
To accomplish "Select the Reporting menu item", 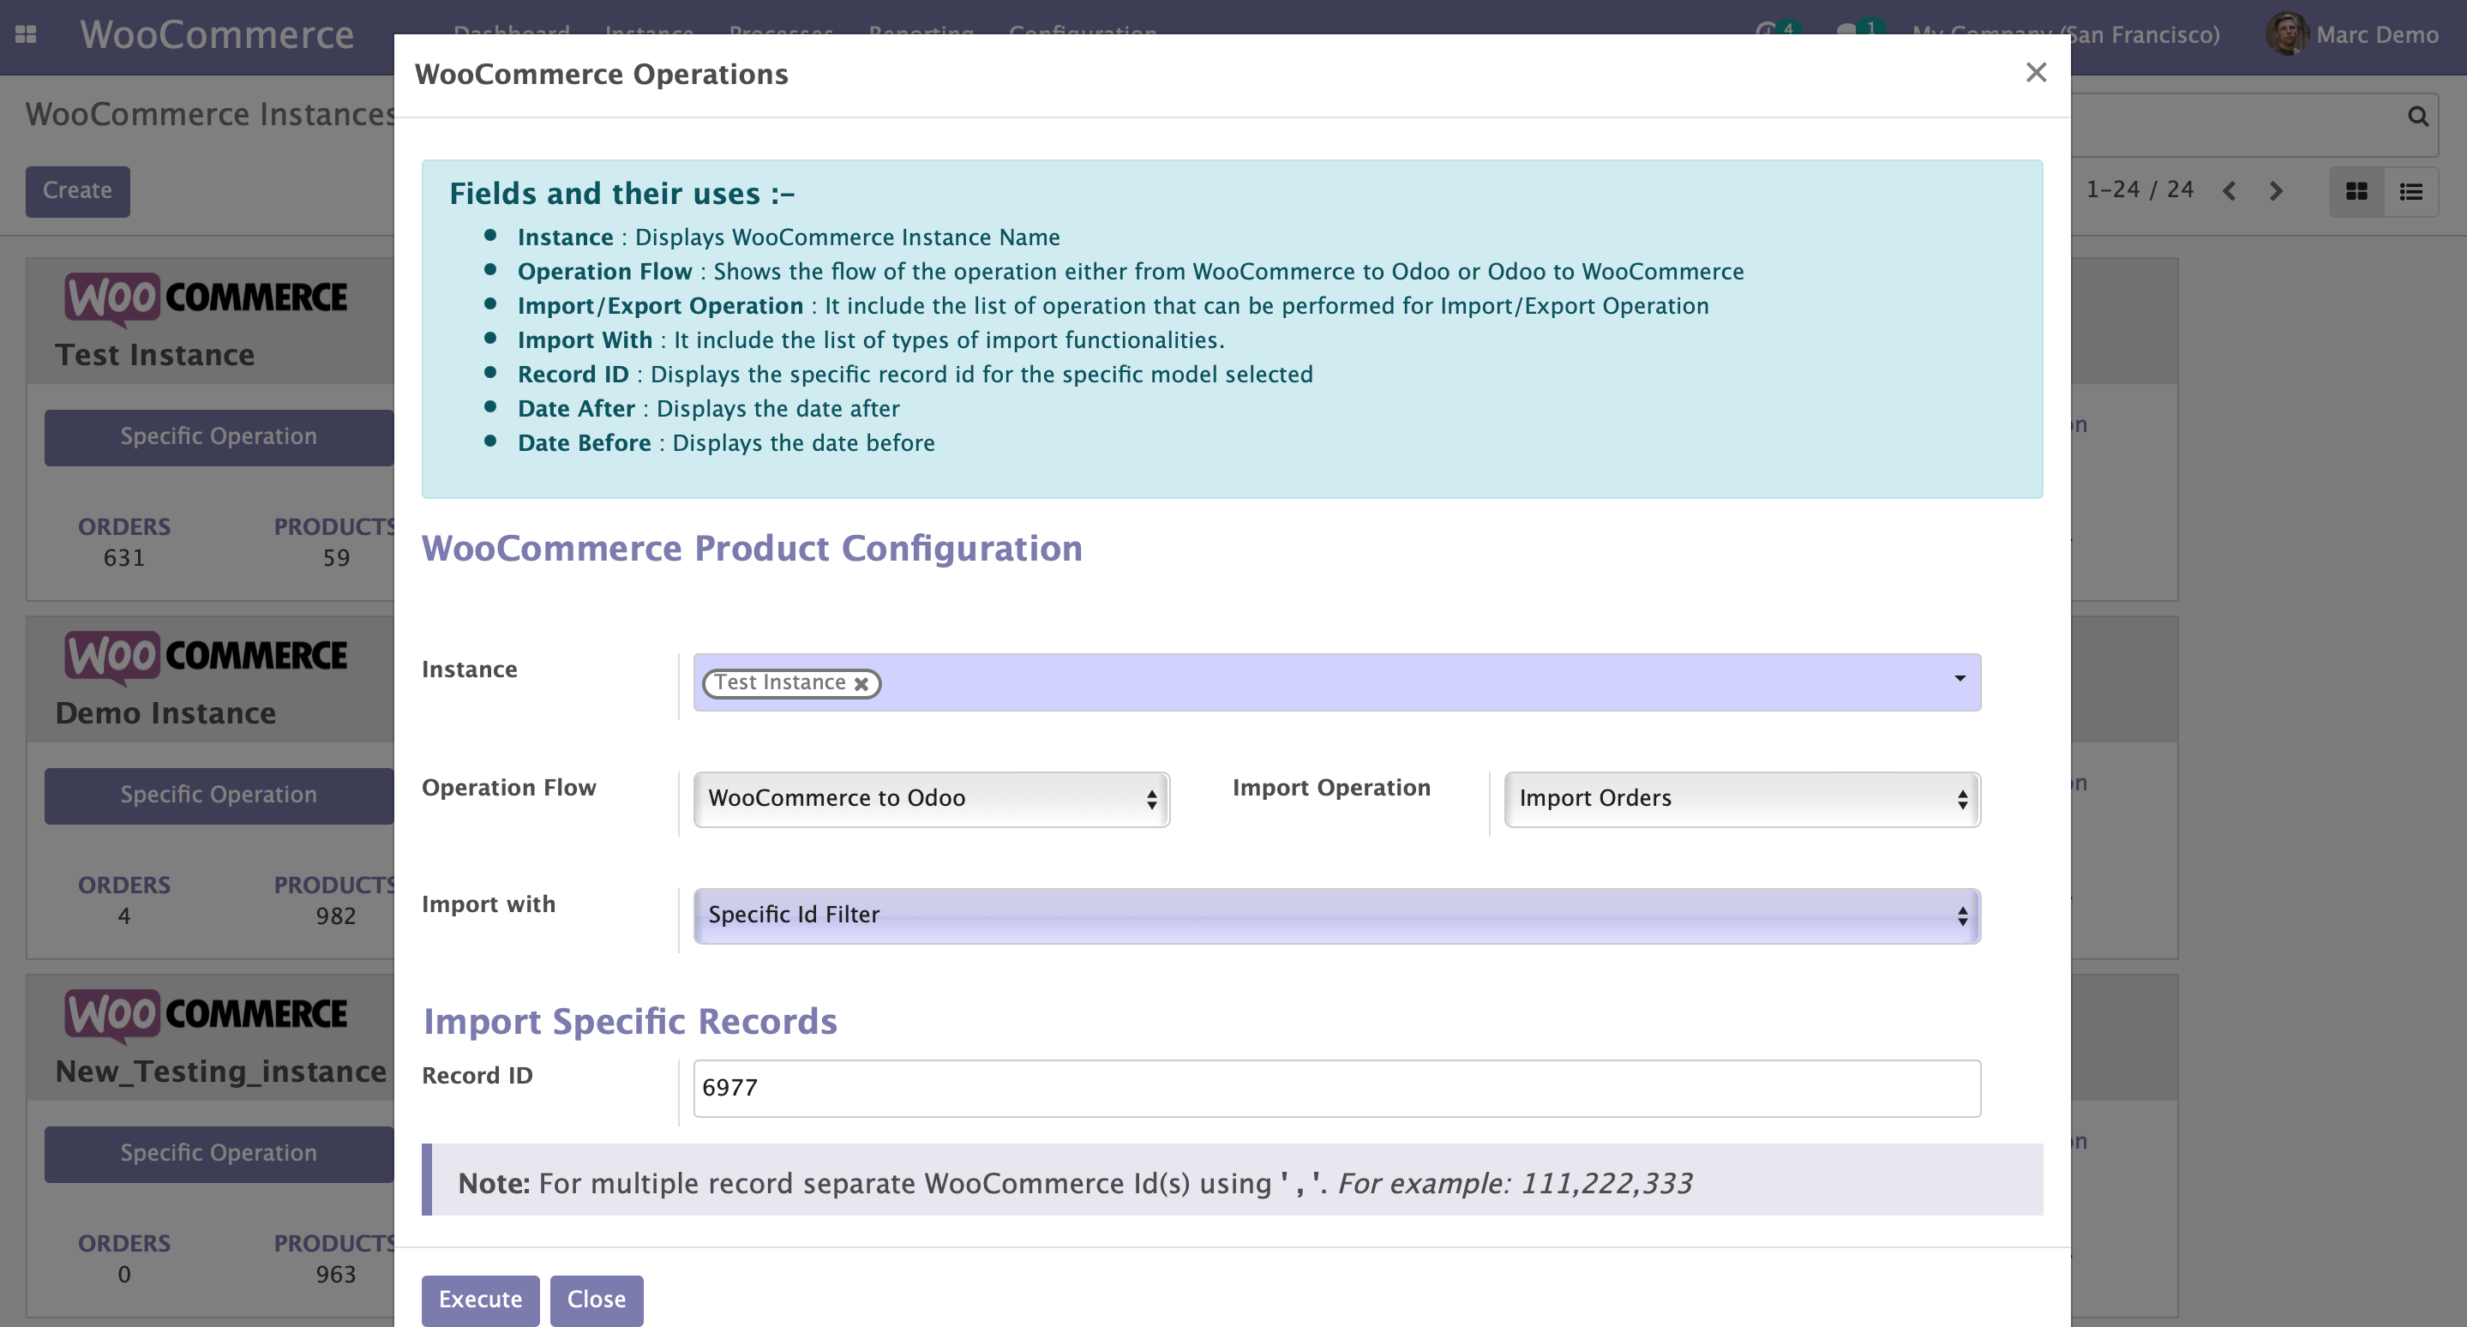I will (x=921, y=34).
